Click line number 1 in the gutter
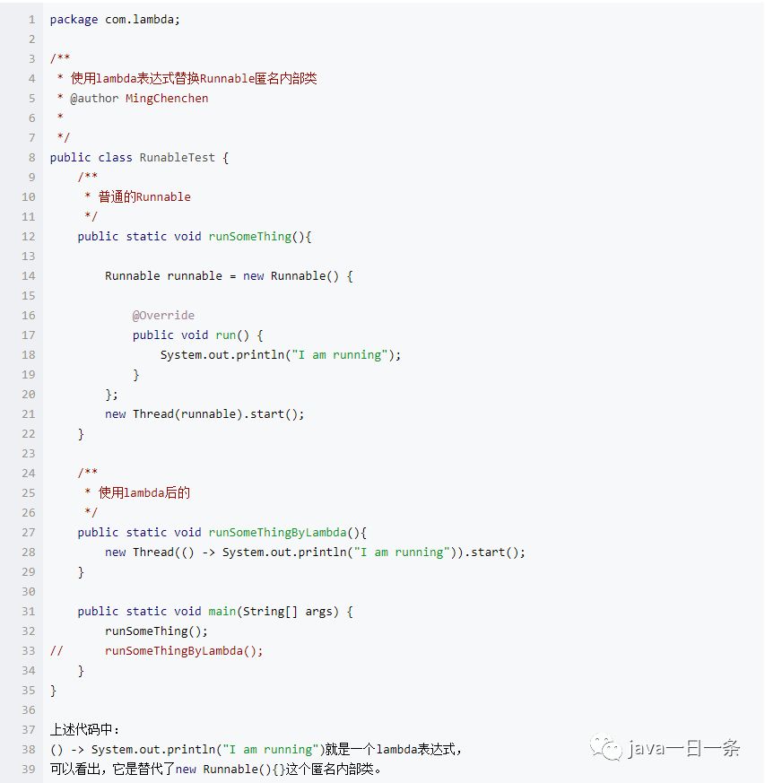The image size is (765, 783). [x=31, y=20]
